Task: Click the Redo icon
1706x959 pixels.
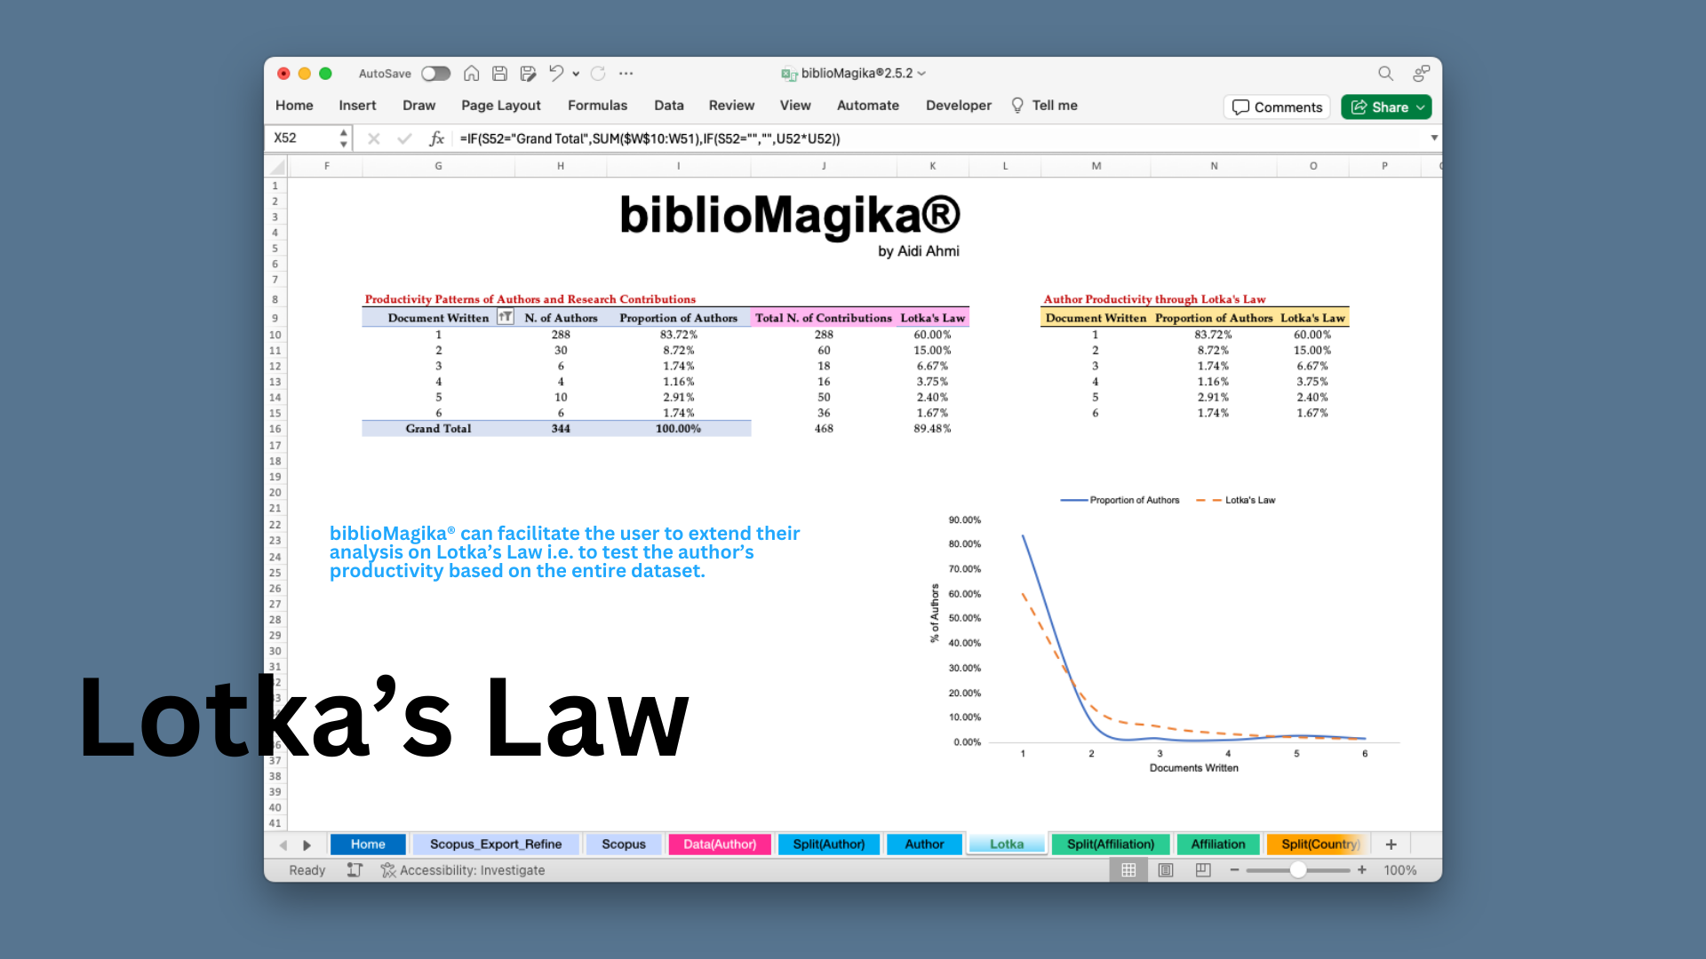Action: tap(598, 74)
